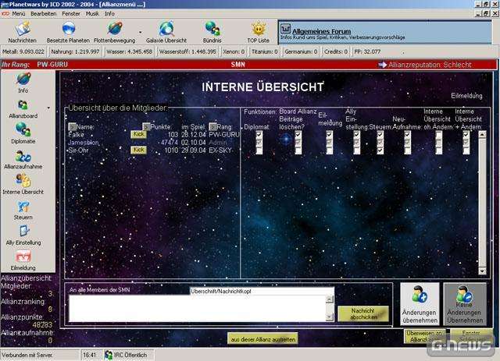Open the Bearbeiten menu

click(44, 14)
